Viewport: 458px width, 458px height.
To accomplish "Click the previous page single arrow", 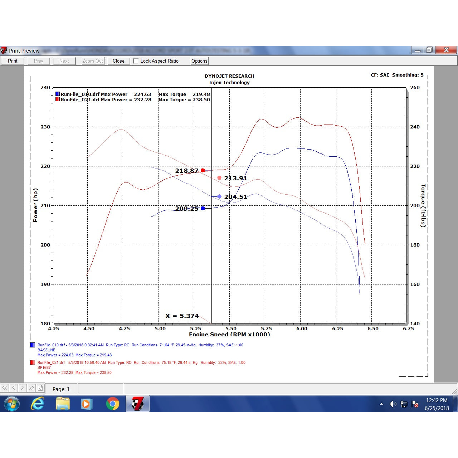I will (14, 388).
